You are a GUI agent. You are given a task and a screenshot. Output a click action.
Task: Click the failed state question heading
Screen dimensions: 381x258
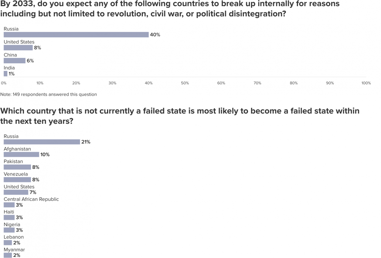click(x=180, y=116)
